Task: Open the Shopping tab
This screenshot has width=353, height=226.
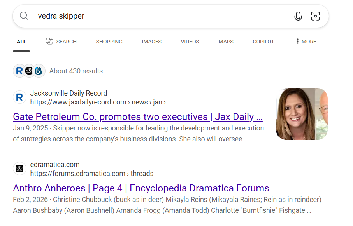Action: (x=109, y=42)
